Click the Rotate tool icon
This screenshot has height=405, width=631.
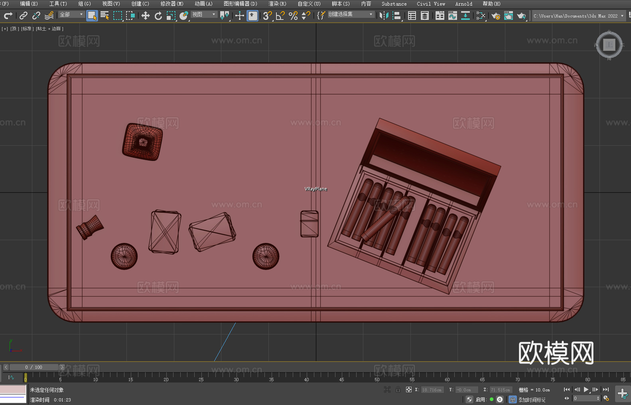(x=158, y=16)
